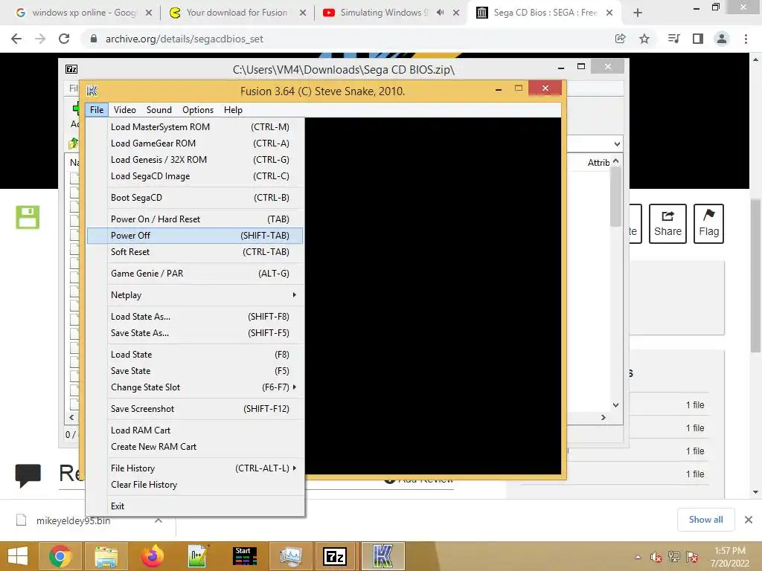Select Exit from File menu
Screen dimensions: 762x571
click(x=195, y=506)
